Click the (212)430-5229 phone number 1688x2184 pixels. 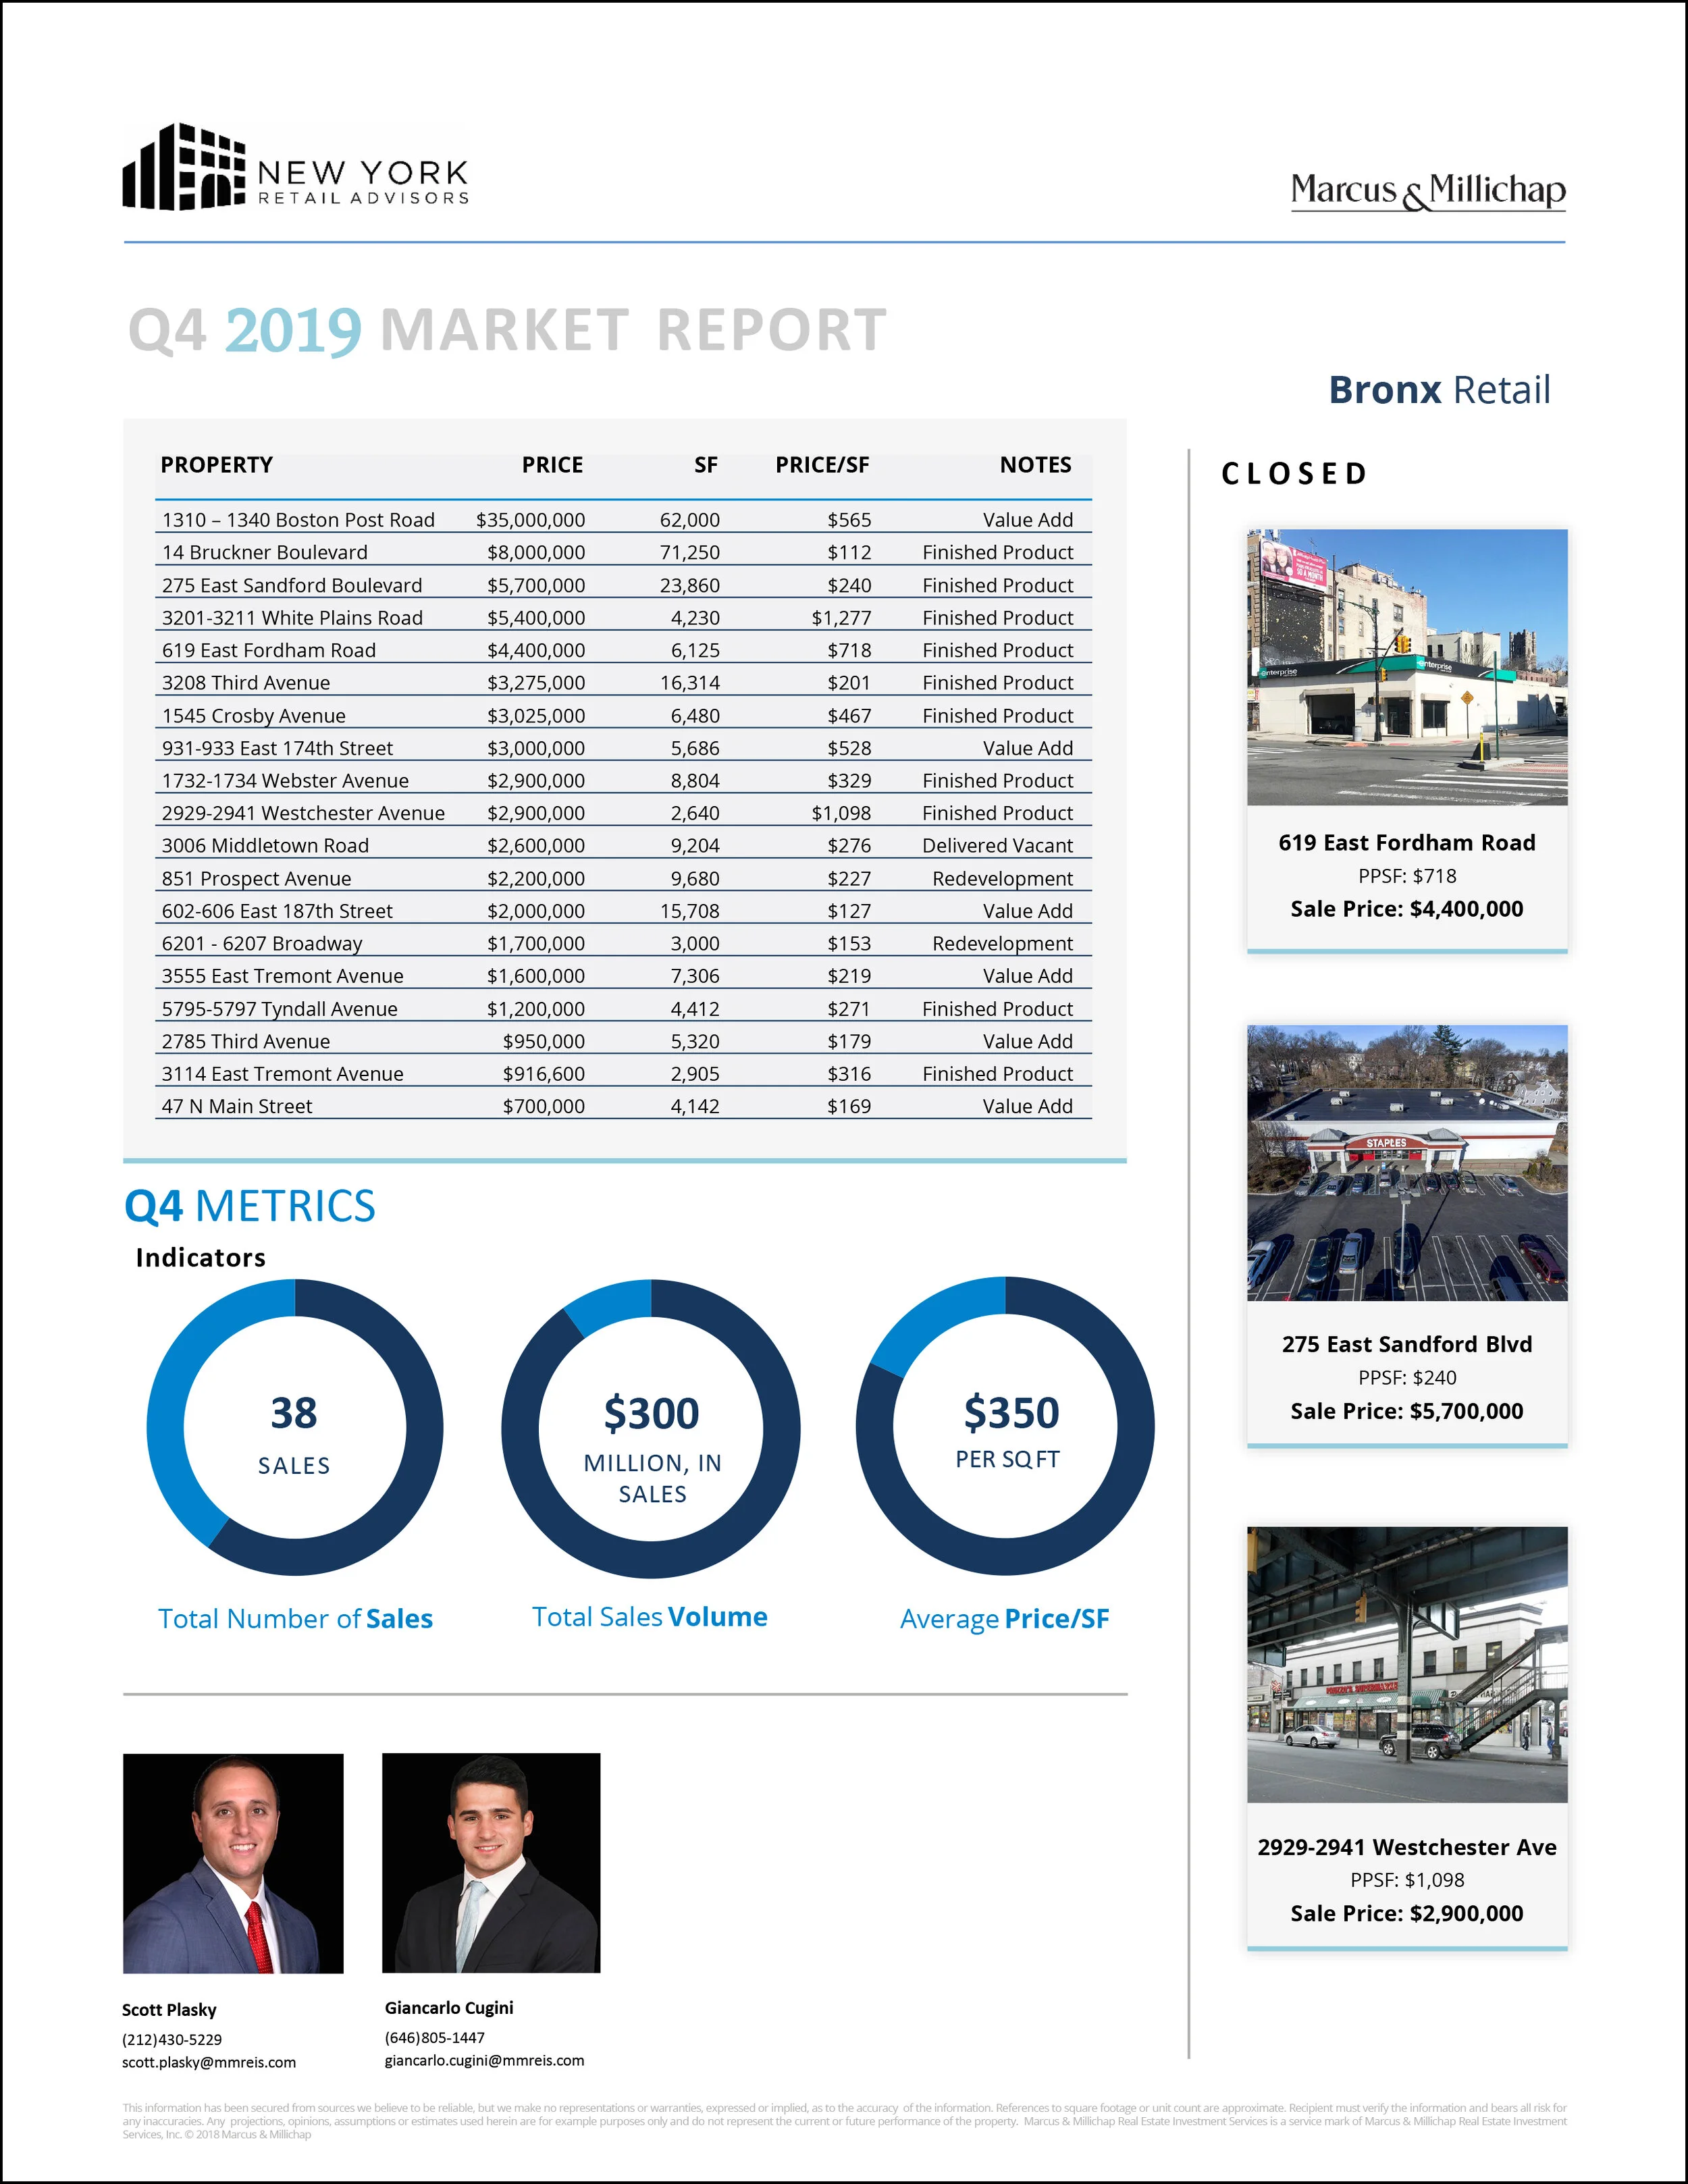(172, 2039)
